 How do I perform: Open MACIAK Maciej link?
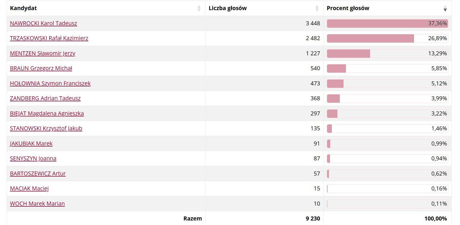tap(29, 189)
